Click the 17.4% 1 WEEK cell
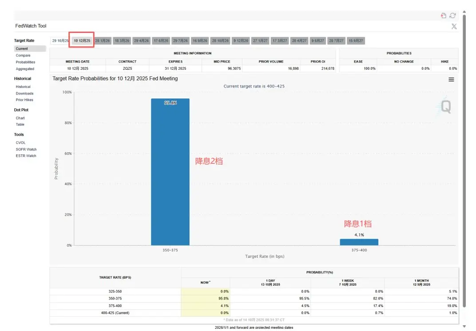This screenshot has height=331, width=476. [348, 306]
